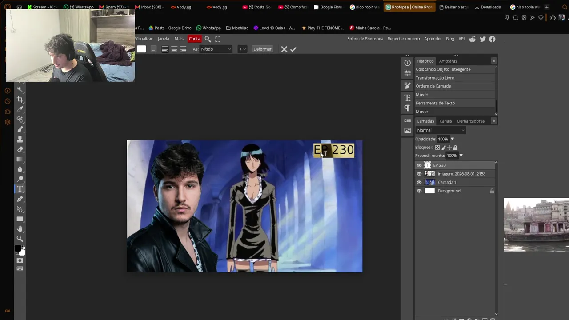Align text right
Viewport: 569px width, 320px height.
coord(183,49)
